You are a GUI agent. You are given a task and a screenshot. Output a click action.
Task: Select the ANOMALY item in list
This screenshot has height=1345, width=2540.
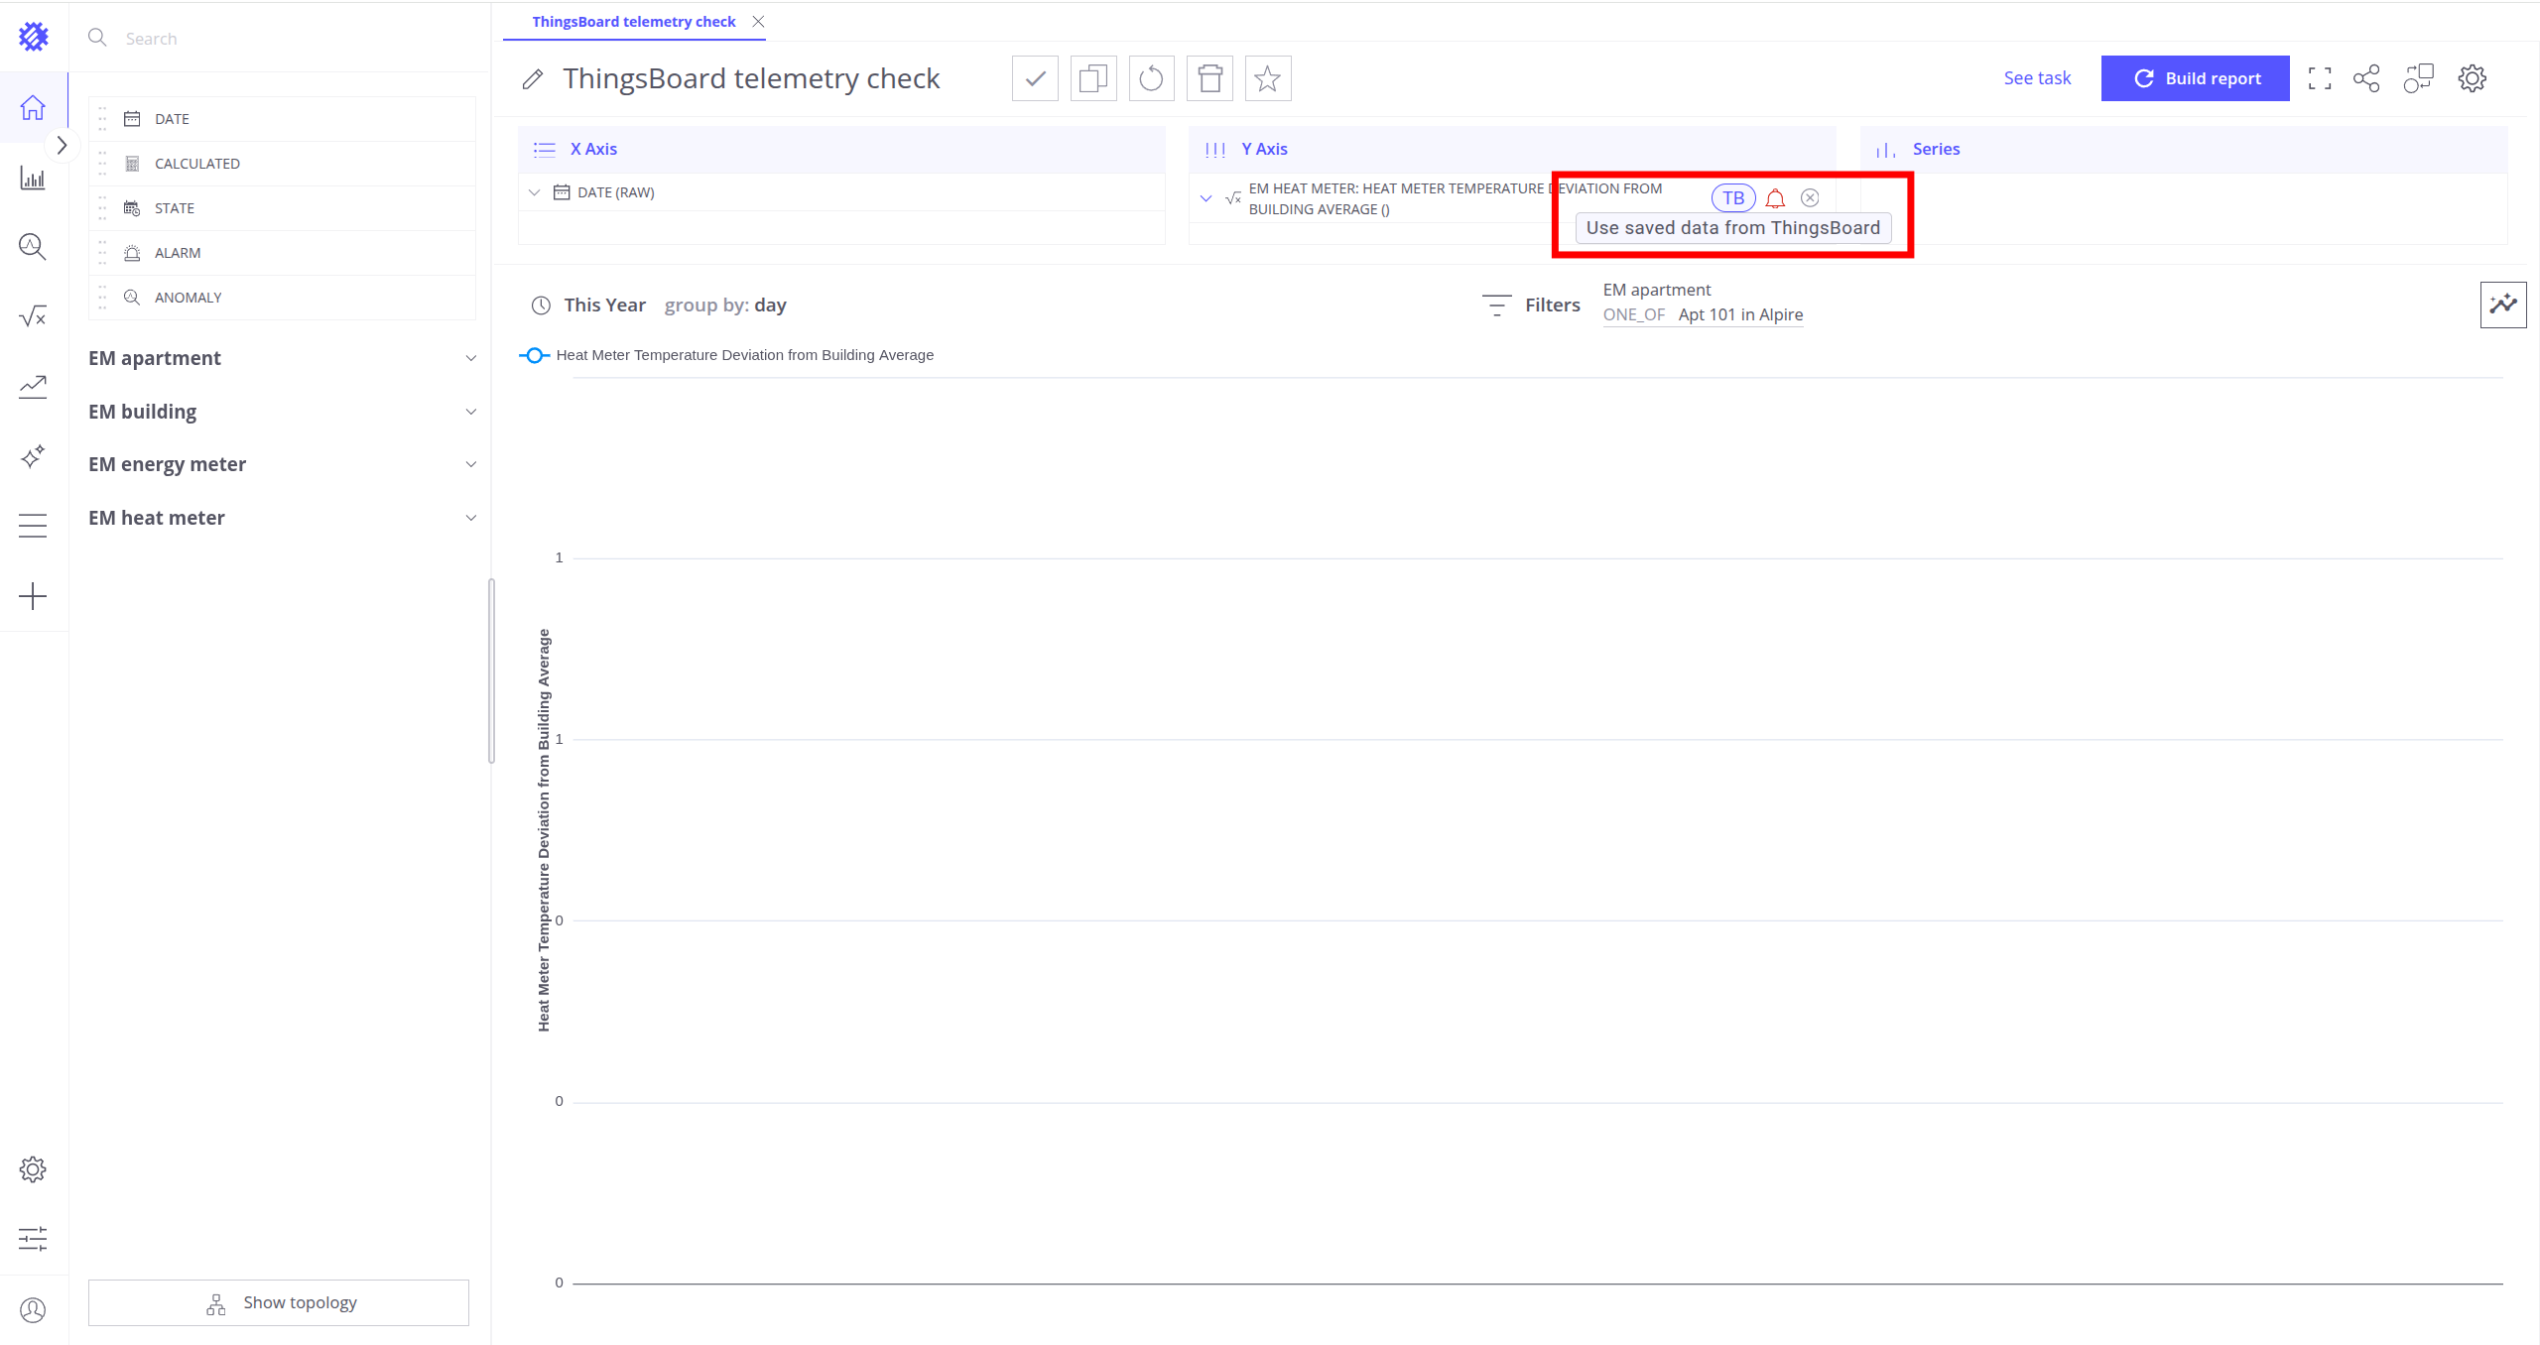189,298
